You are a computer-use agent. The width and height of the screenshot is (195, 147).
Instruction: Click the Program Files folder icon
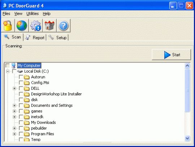click(x=27, y=134)
